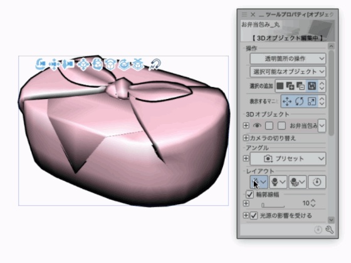Select the planar move object manipulator icon
The image size is (351, 263).
pos(83,64)
